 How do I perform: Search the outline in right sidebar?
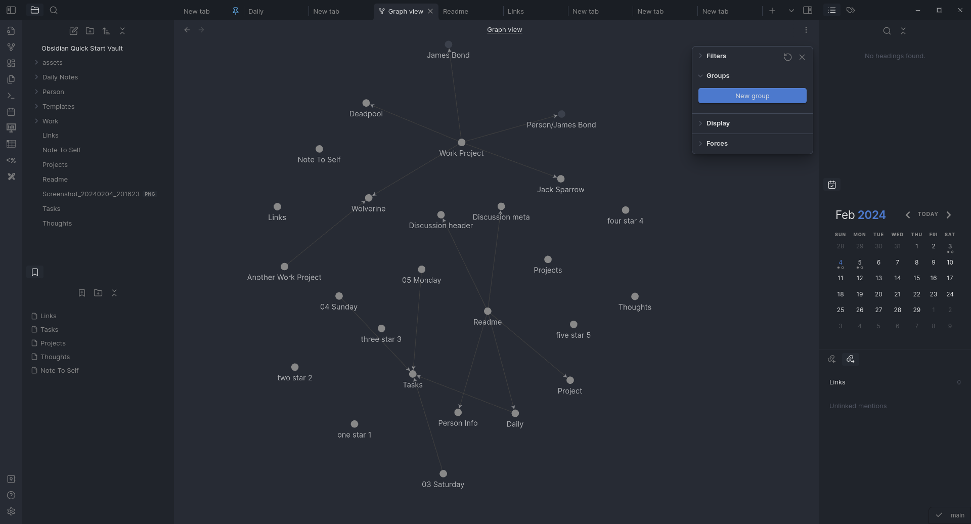coord(887,31)
